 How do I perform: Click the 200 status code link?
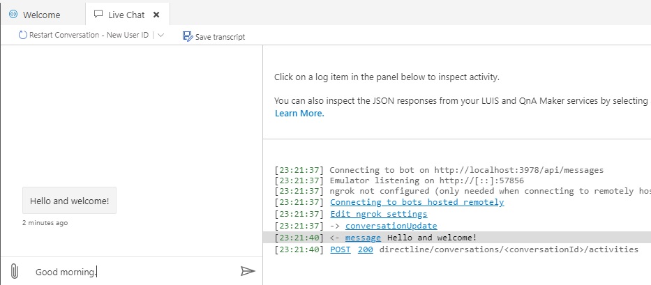(365, 249)
